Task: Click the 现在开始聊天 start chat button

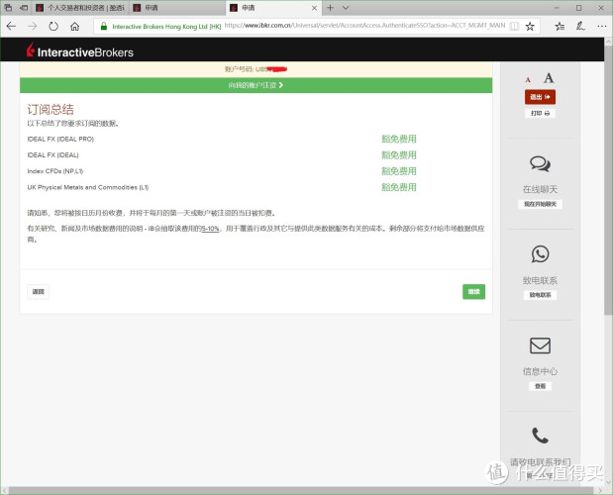Action: click(x=540, y=204)
